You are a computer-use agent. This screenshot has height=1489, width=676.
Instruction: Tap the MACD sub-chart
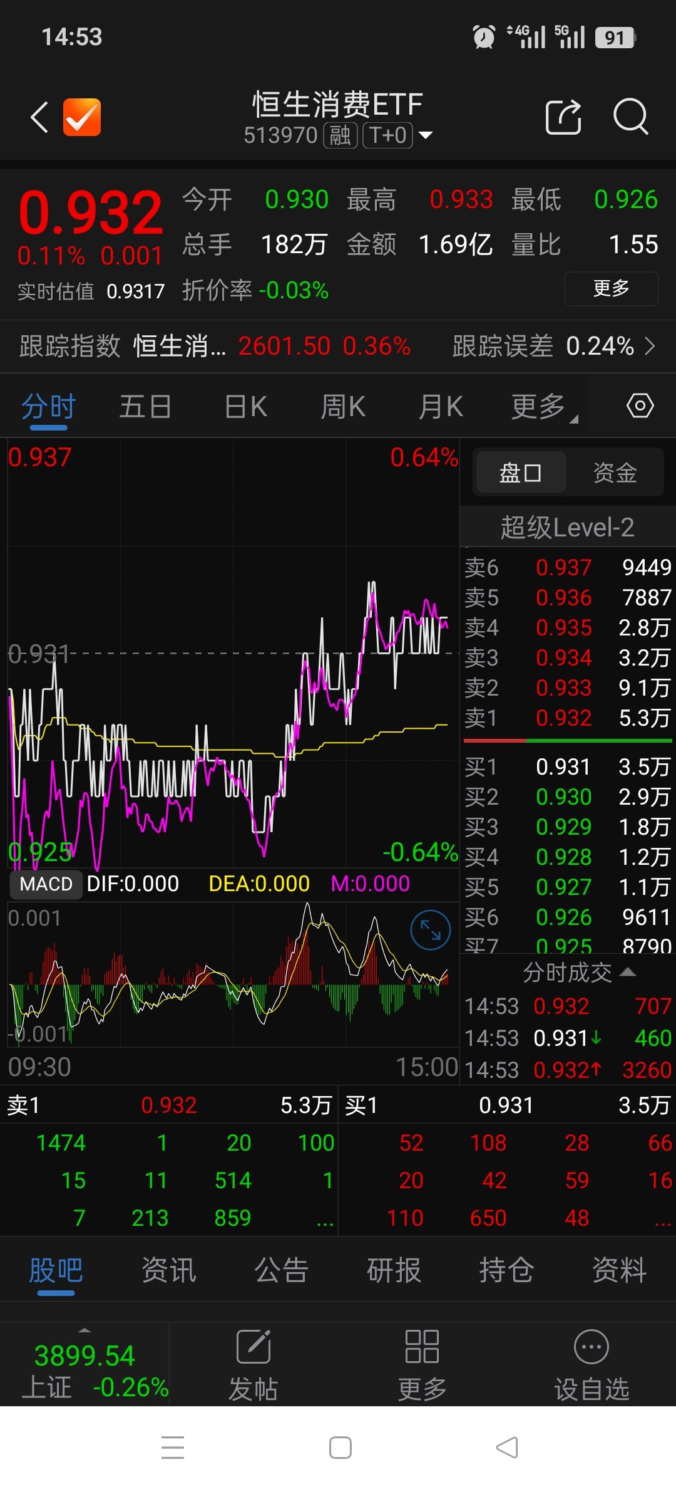233,974
